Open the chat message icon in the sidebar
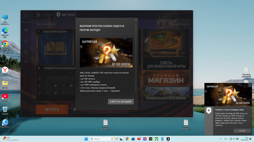The image size is (254, 142). click(x=26, y=62)
